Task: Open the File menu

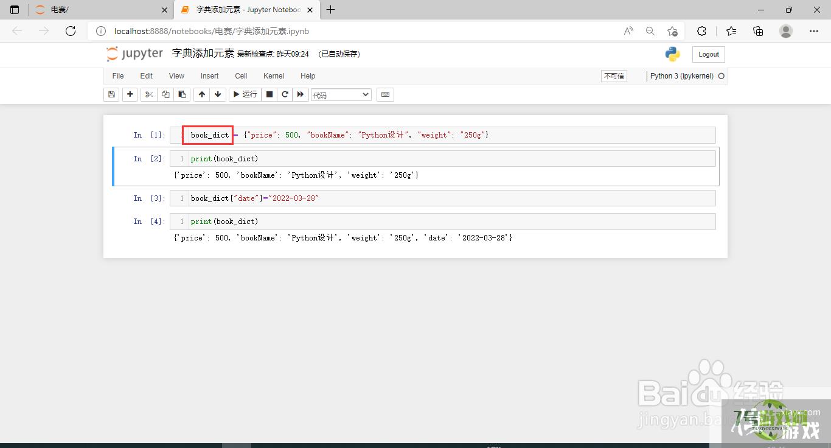Action: pyautogui.click(x=118, y=76)
